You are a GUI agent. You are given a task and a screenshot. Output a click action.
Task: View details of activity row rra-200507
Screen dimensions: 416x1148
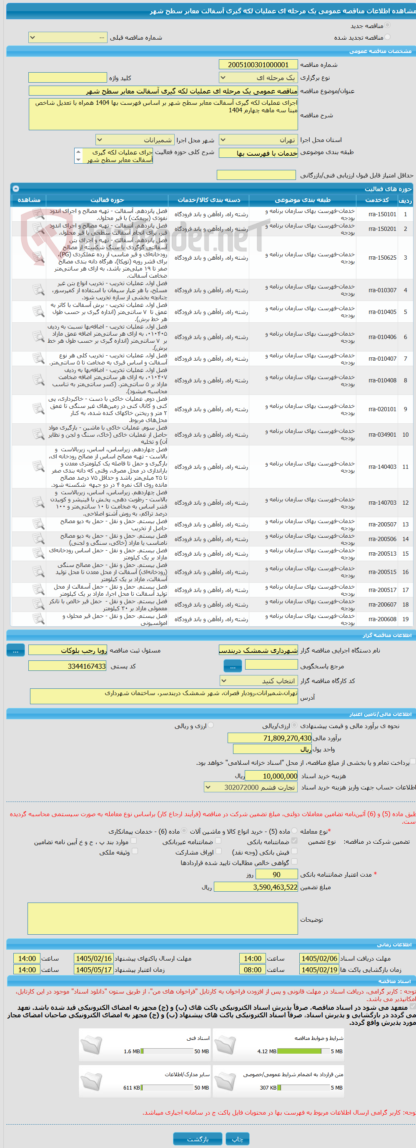coord(38,525)
